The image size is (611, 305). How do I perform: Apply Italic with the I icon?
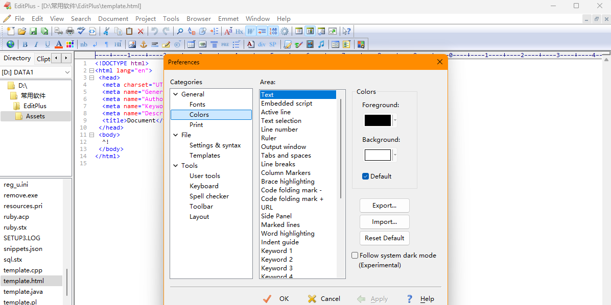pyautogui.click(x=36, y=44)
